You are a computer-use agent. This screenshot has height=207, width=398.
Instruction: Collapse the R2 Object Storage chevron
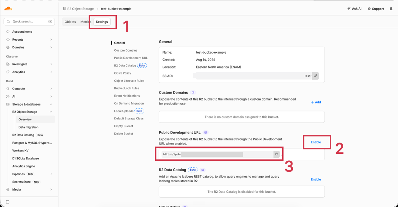point(51,112)
